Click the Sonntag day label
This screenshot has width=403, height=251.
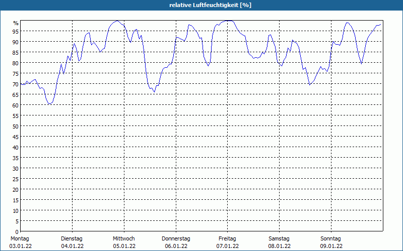tap(330, 239)
